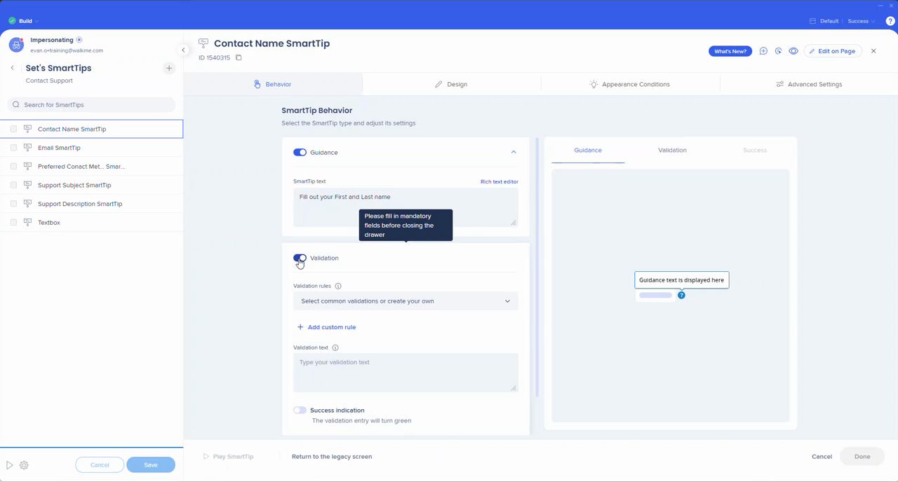Toggle off the Guidance switch
This screenshot has height=482, width=898.
tap(300, 152)
